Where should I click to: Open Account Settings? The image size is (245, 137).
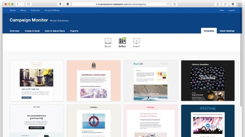click(52, 10)
